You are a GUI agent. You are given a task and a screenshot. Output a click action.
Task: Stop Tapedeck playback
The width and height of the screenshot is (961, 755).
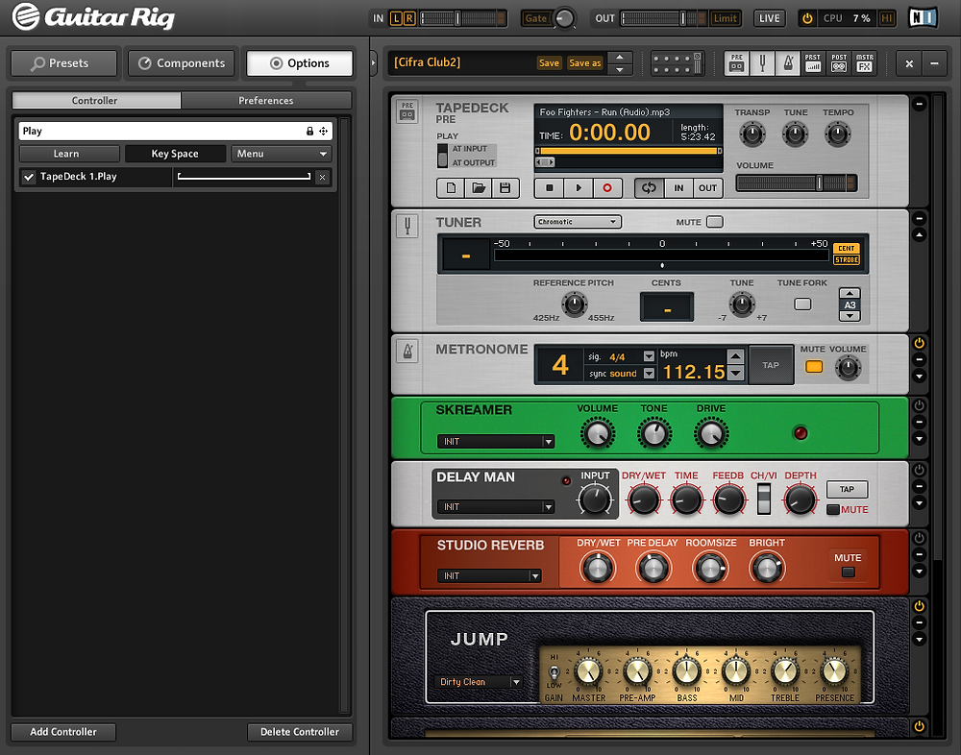[x=550, y=188]
